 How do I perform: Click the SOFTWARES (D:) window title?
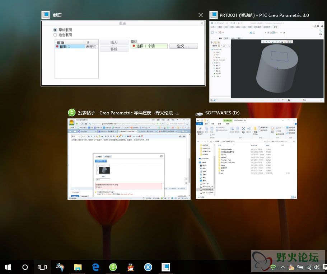[222, 113]
